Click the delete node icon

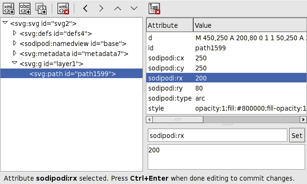(x=63, y=9)
